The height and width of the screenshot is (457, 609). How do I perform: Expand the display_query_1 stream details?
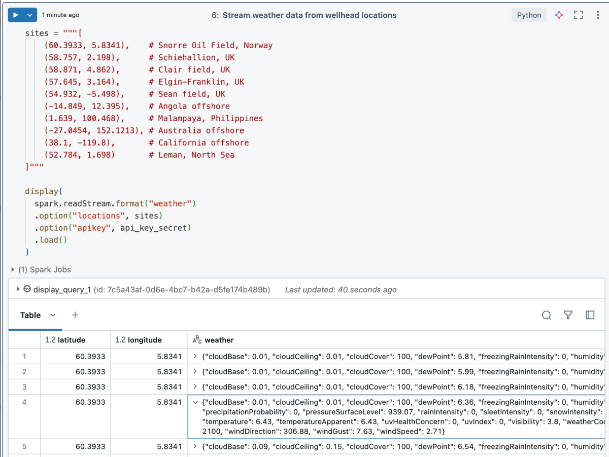[x=18, y=289]
